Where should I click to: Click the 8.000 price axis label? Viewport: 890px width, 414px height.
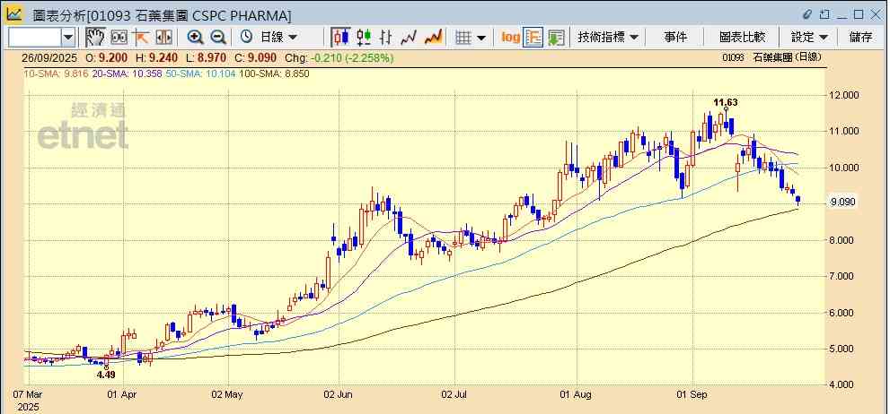pyautogui.click(x=843, y=240)
